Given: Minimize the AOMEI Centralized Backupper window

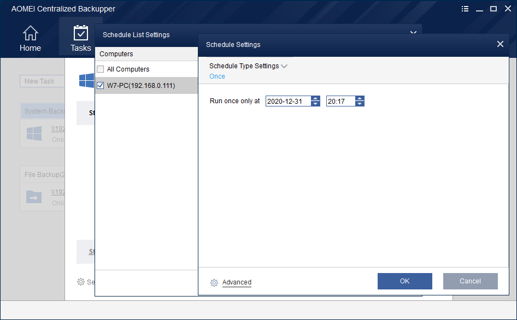Looking at the screenshot, I should pyautogui.click(x=479, y=10).
